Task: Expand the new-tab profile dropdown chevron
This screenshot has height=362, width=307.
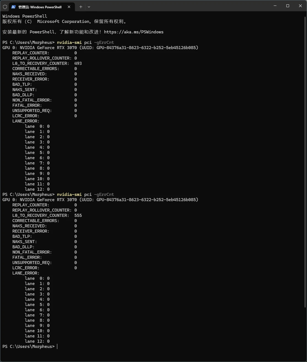Action: click(89, 7)
